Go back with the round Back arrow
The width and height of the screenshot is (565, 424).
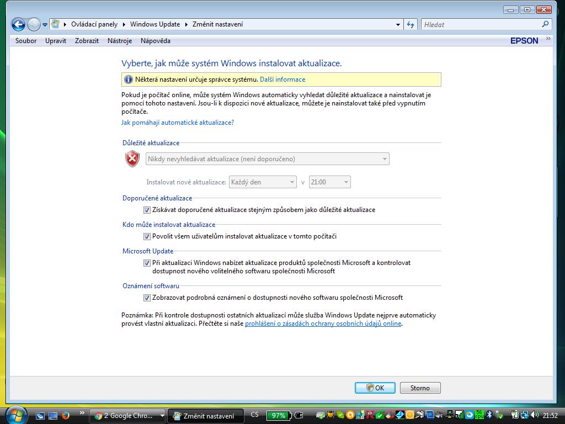click(18, 24)
